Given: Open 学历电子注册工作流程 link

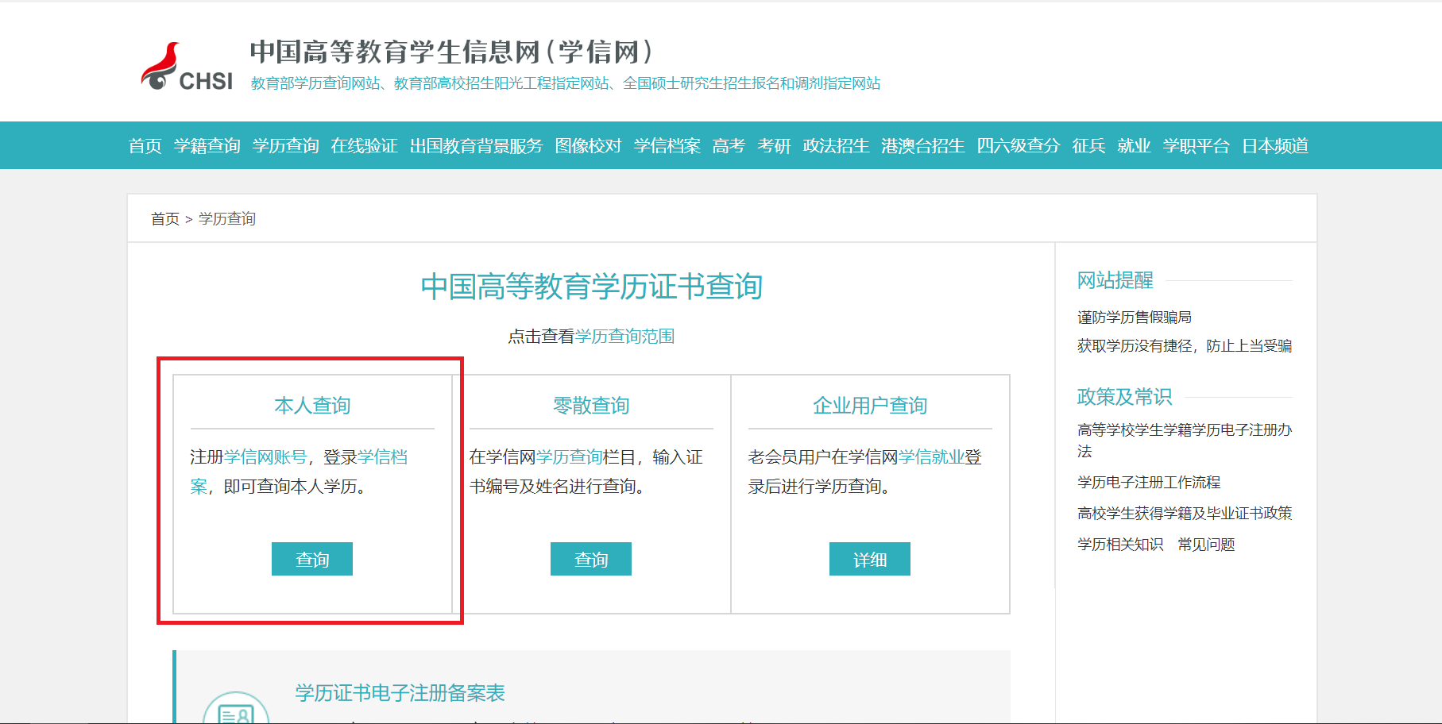Looking at the screenshot, I should 1149,483.
